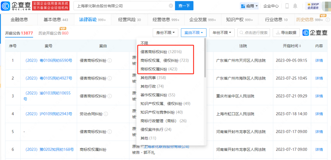Click 上海市虹口区人民法院 cell
This screenshot has height=160, width=331.
coord(235,114)
